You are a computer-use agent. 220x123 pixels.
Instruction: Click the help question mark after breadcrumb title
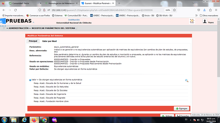coord(77,28)
